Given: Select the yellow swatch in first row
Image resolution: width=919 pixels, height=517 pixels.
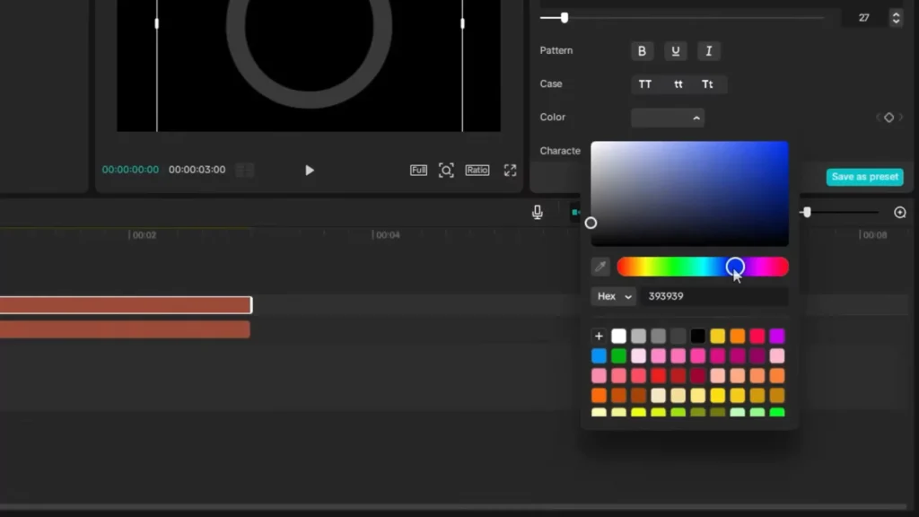Looking at the screenshot, I should pos(717,336).
